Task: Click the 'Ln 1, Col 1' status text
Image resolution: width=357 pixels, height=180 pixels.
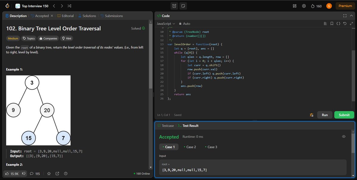Action: pyautogui.click(x=164, y=115)
